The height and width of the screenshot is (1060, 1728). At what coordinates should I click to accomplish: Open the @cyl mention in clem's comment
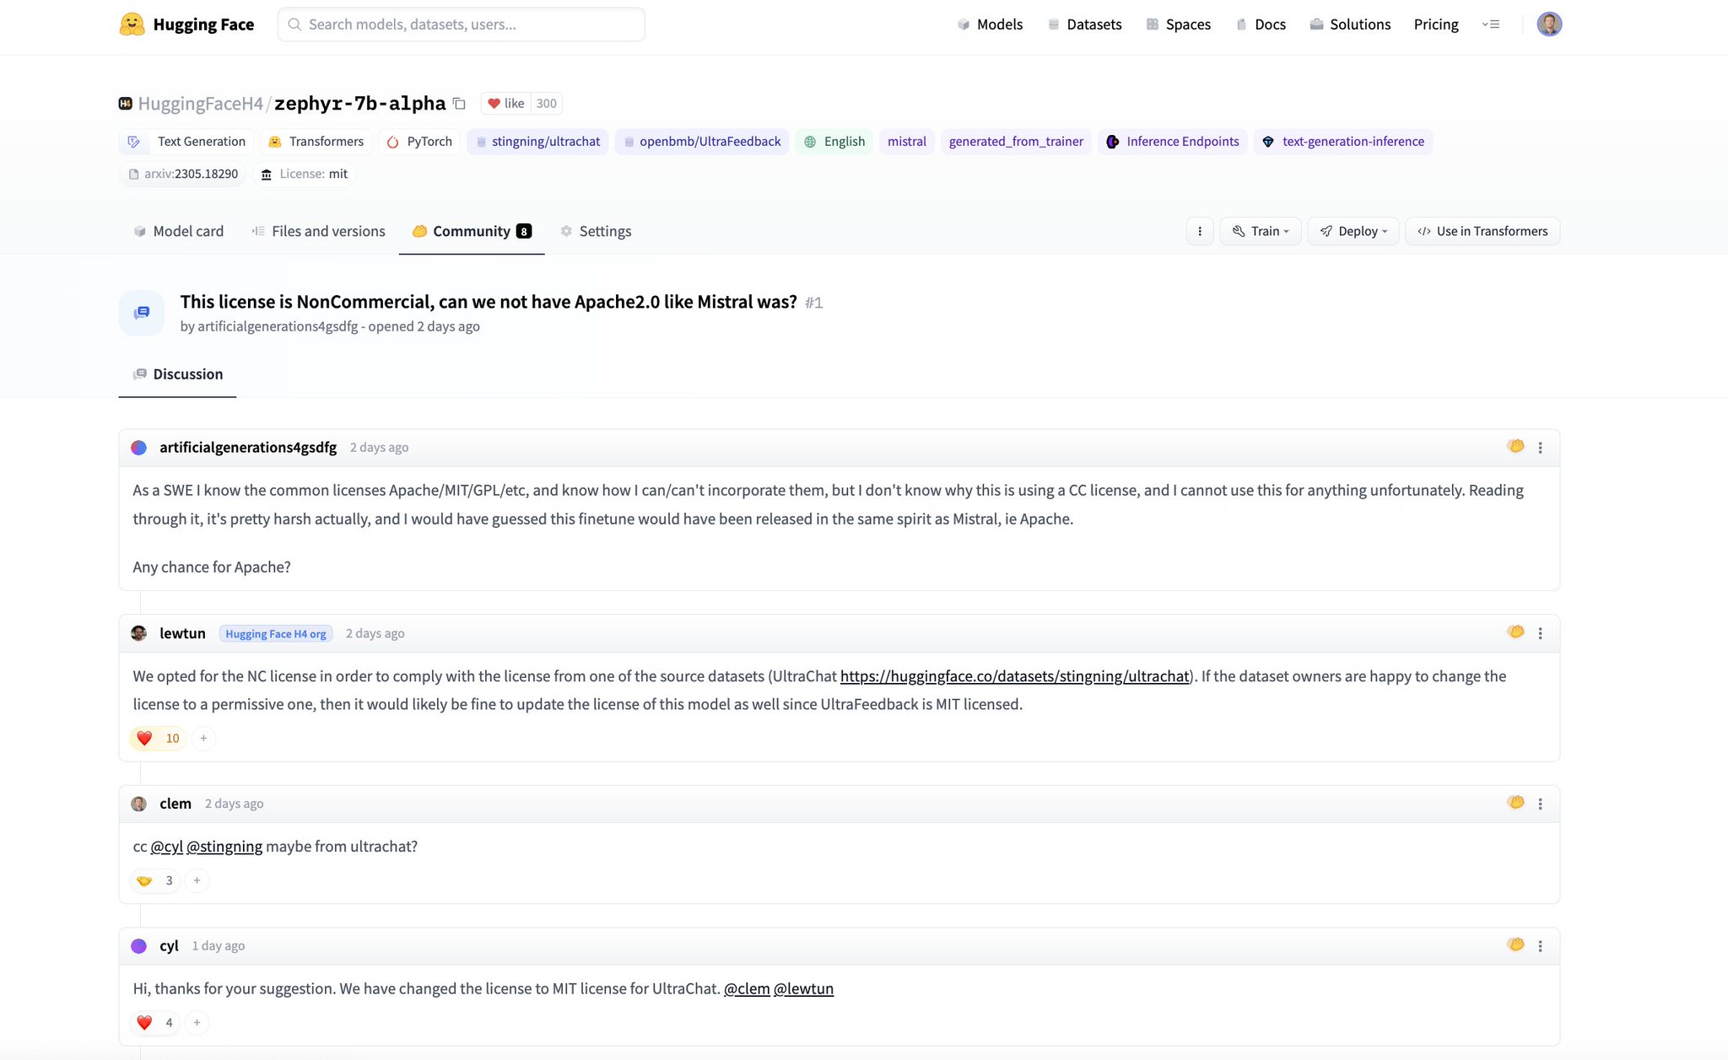coord(167,847)
